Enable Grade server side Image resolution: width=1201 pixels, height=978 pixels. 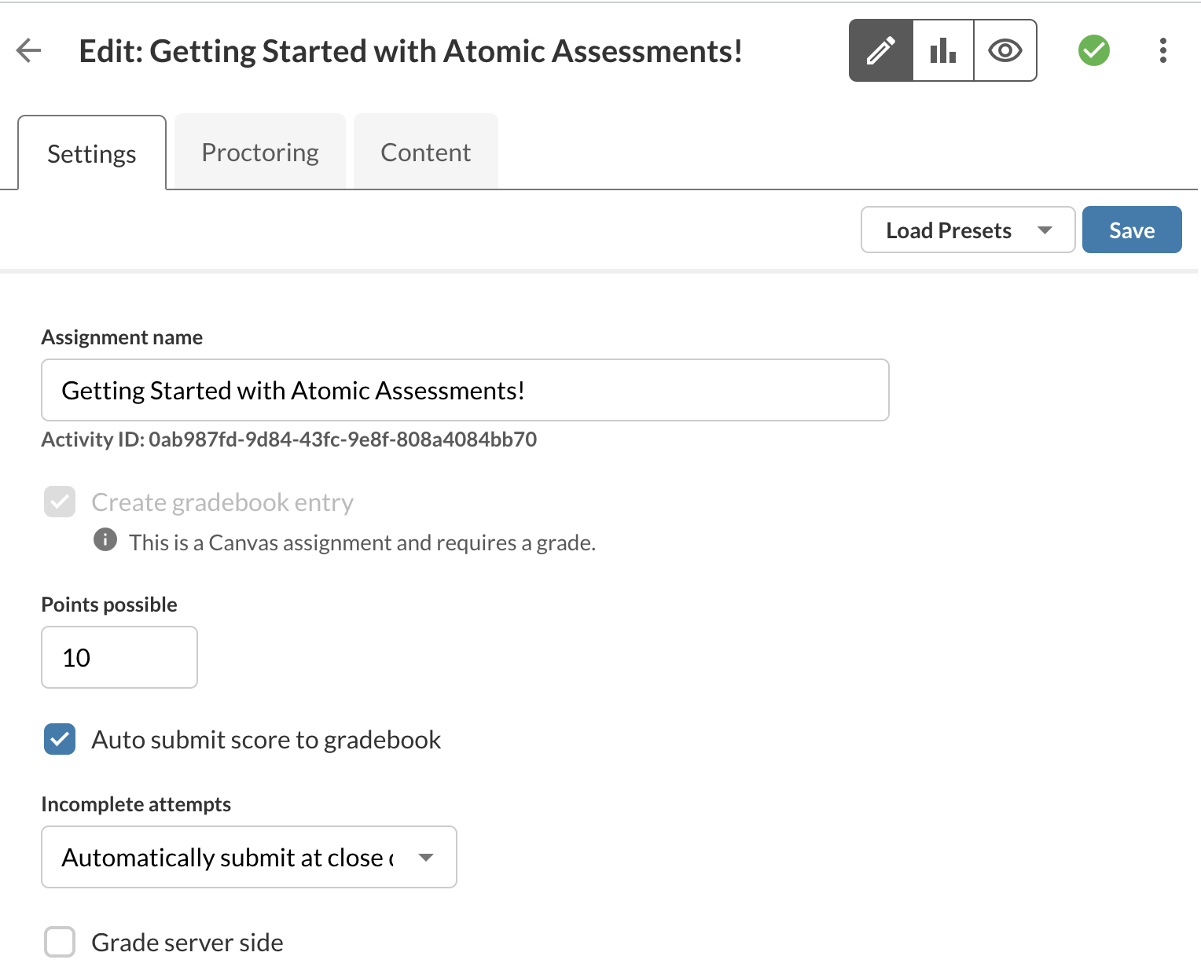59,942
